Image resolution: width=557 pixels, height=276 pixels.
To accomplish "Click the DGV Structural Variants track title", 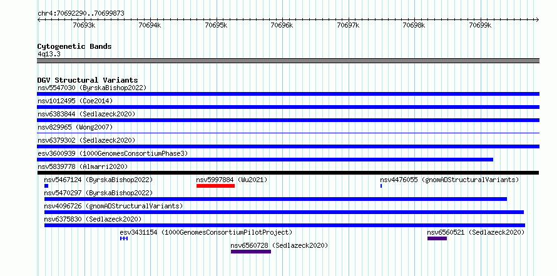I will (88, 80).
